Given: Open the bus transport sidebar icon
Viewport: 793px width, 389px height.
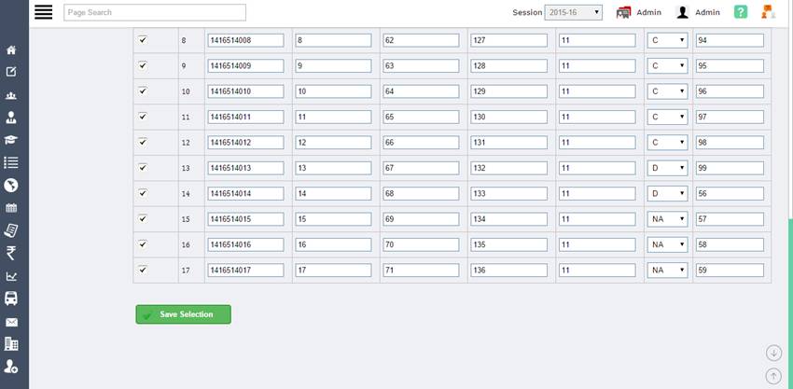Looking at the screenshot, I should (x=11, y=299).
